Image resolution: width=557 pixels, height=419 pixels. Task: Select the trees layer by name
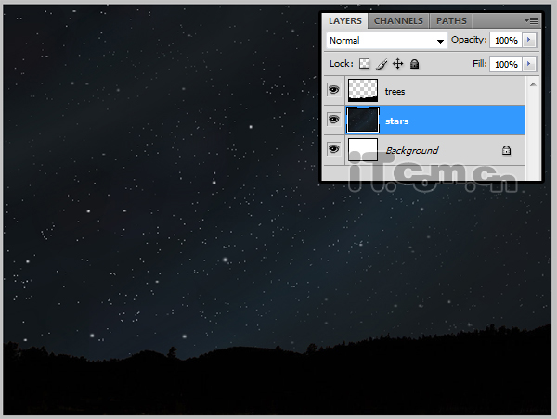point(395,92)
